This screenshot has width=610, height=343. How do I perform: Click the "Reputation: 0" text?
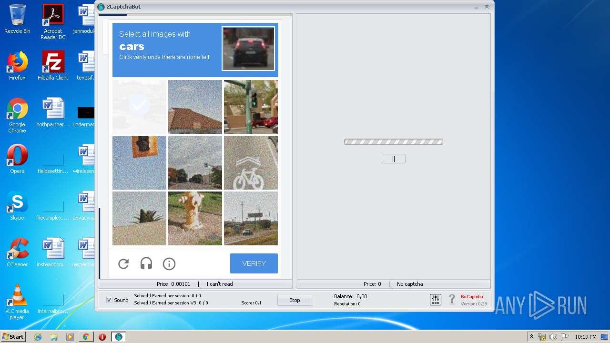click(x=347, y=304)
